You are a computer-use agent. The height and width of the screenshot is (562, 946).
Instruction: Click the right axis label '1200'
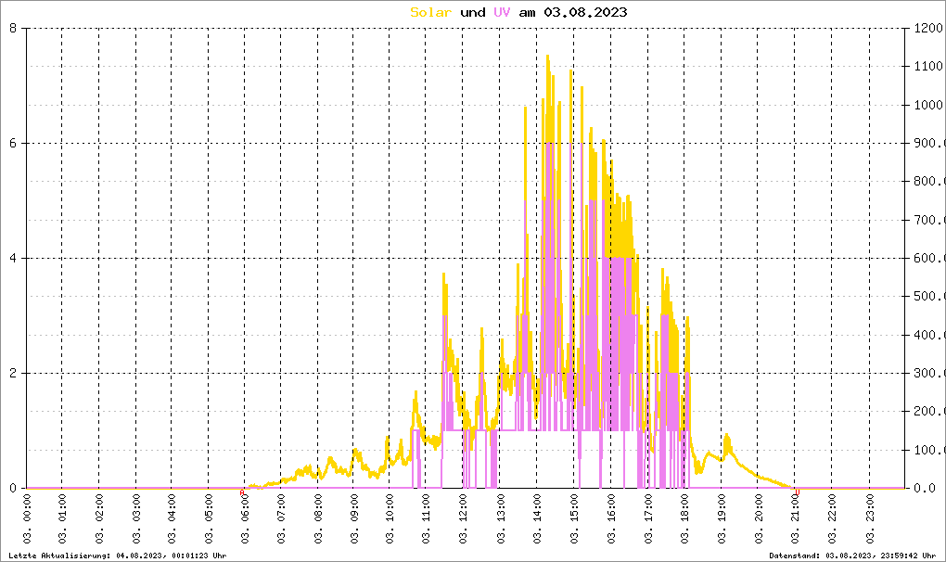pyautogui.click(x=927, y=29)
